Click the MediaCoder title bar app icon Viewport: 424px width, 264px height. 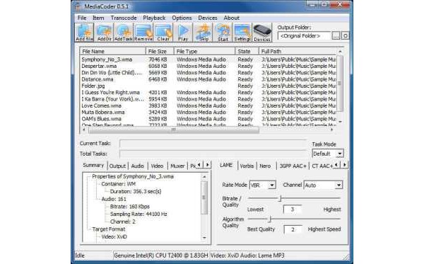(78, 6)
